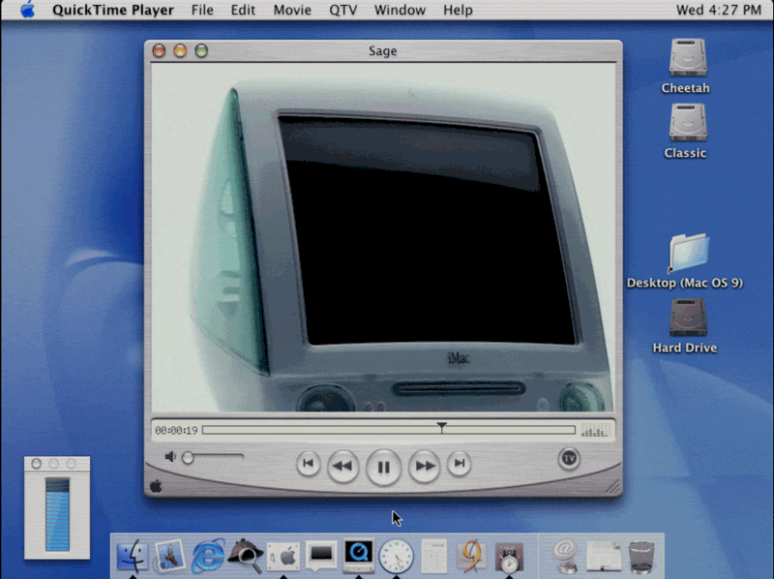Image resolution: width=774 pixels, height=579 pixels.
Task: Click the Calculator icon in the Dock
Action: pos(433,556)
